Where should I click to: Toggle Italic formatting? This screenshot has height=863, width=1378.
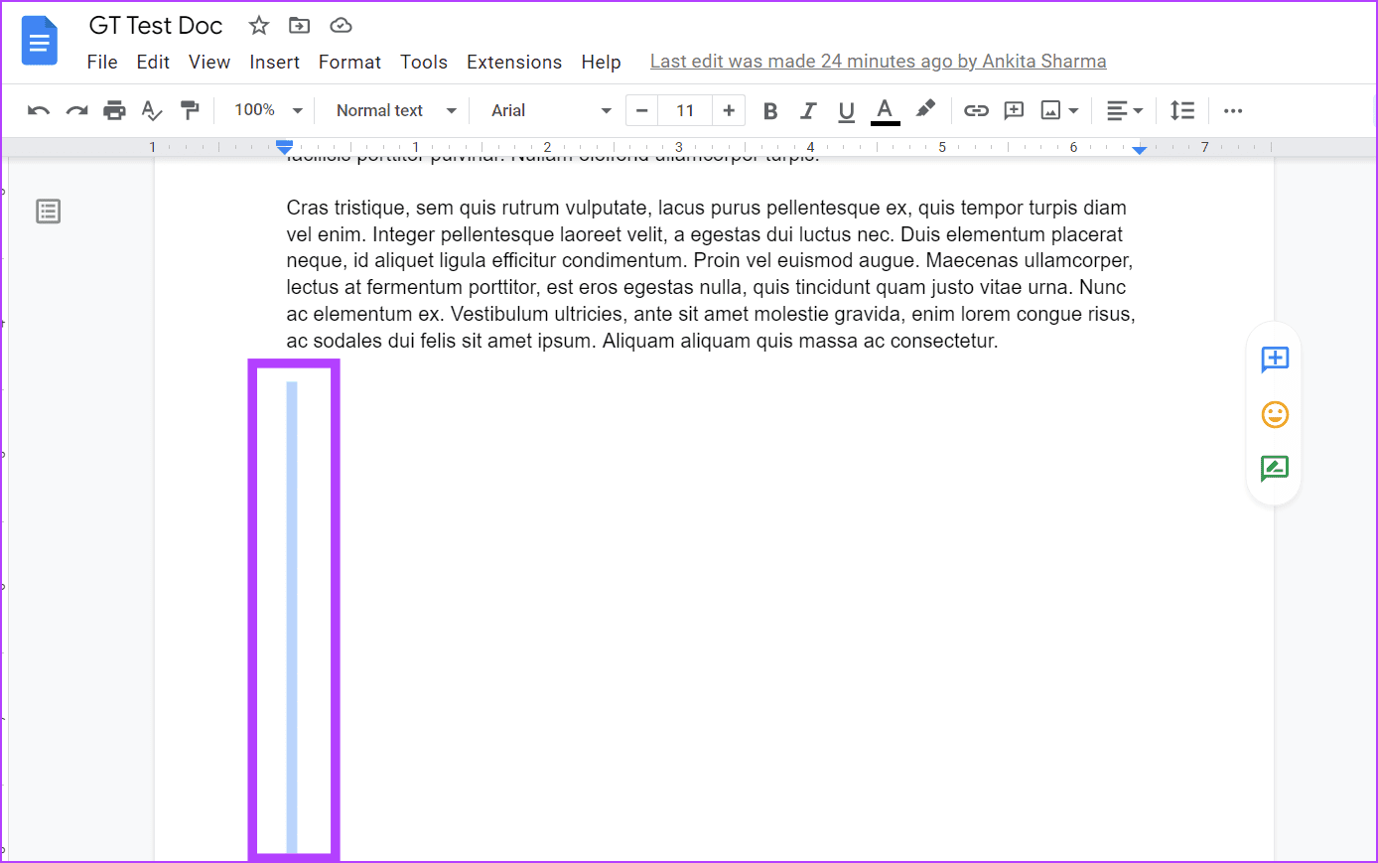pyautogui.click(x=808, y=110)
